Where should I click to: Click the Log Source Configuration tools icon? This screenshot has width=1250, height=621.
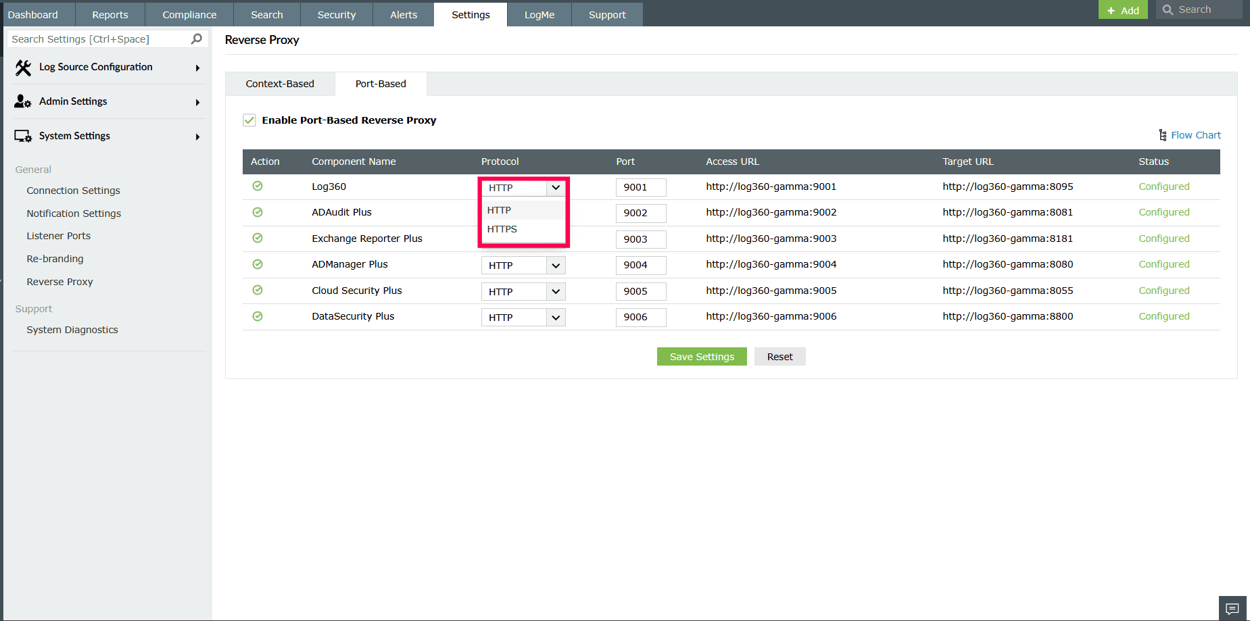tap(23, 68)
